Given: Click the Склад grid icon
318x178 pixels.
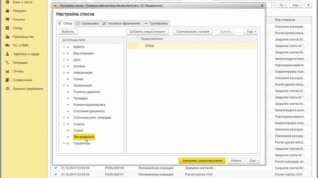Looking at the screenshot, I should click(x=7, y=28).
